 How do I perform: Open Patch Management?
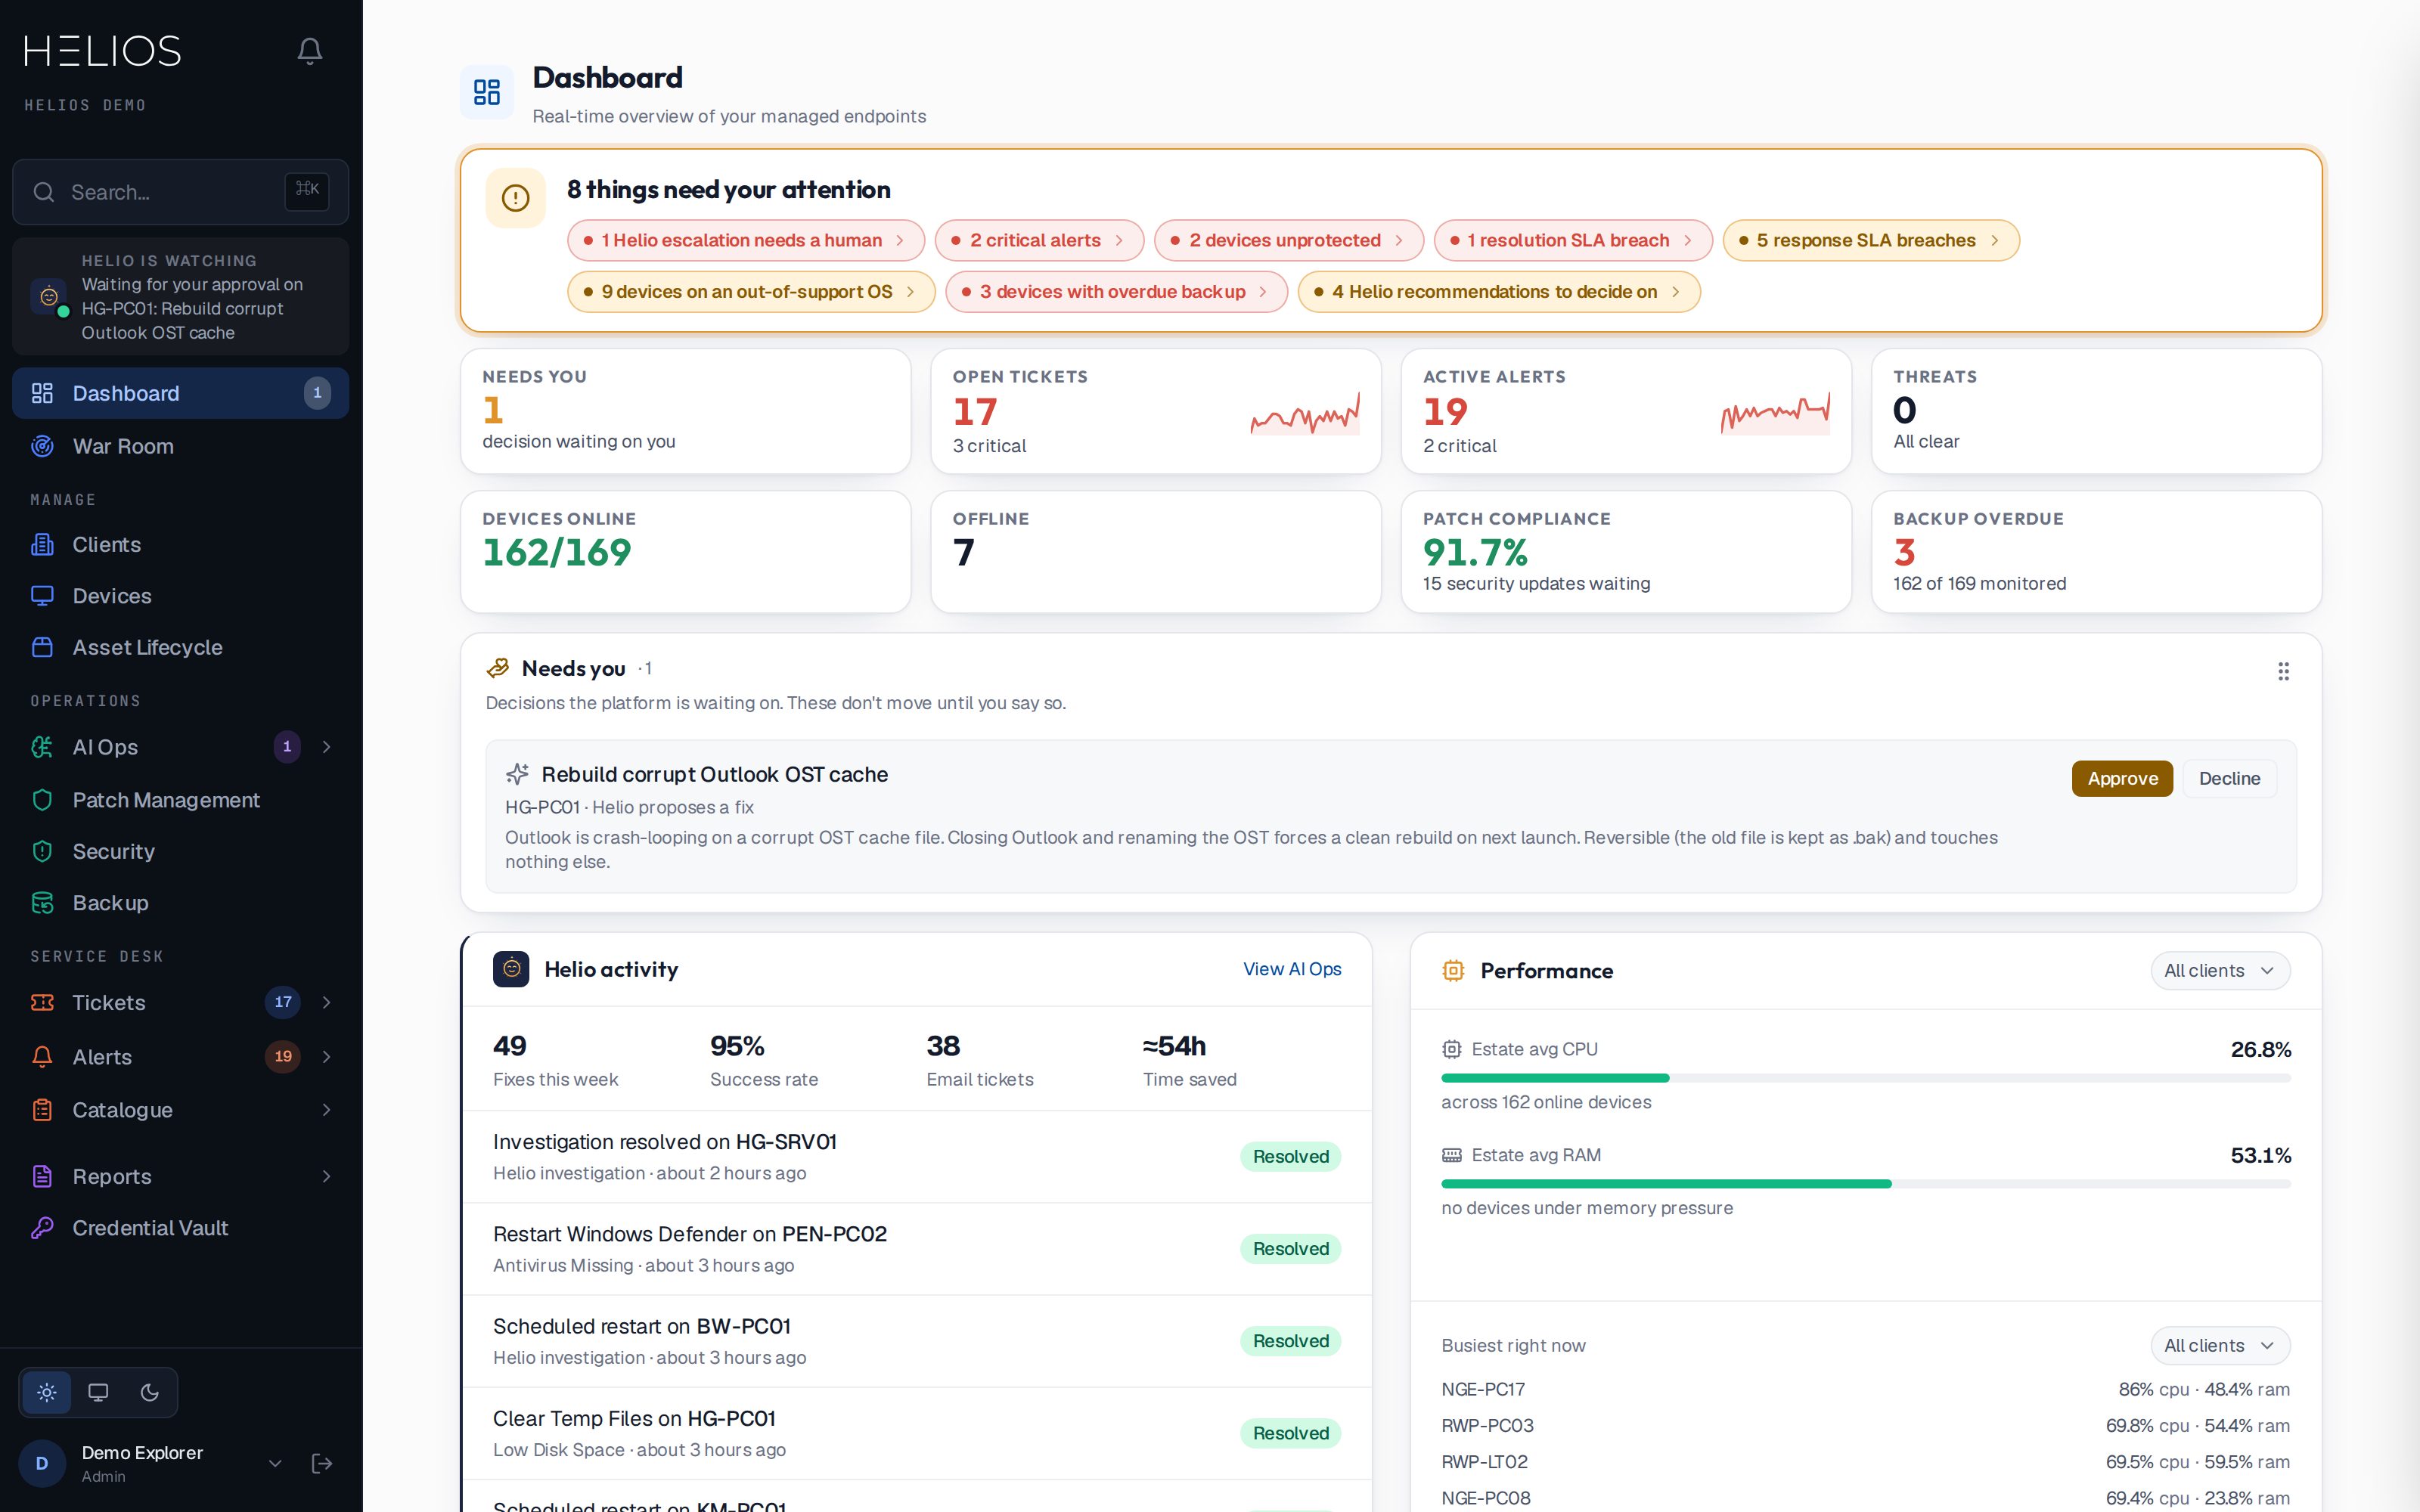[x=180, y=800]
